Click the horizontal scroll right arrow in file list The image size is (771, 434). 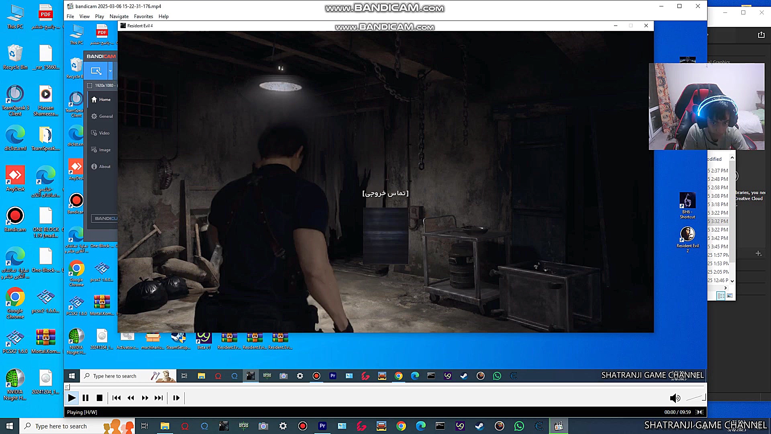click(725, 288)
